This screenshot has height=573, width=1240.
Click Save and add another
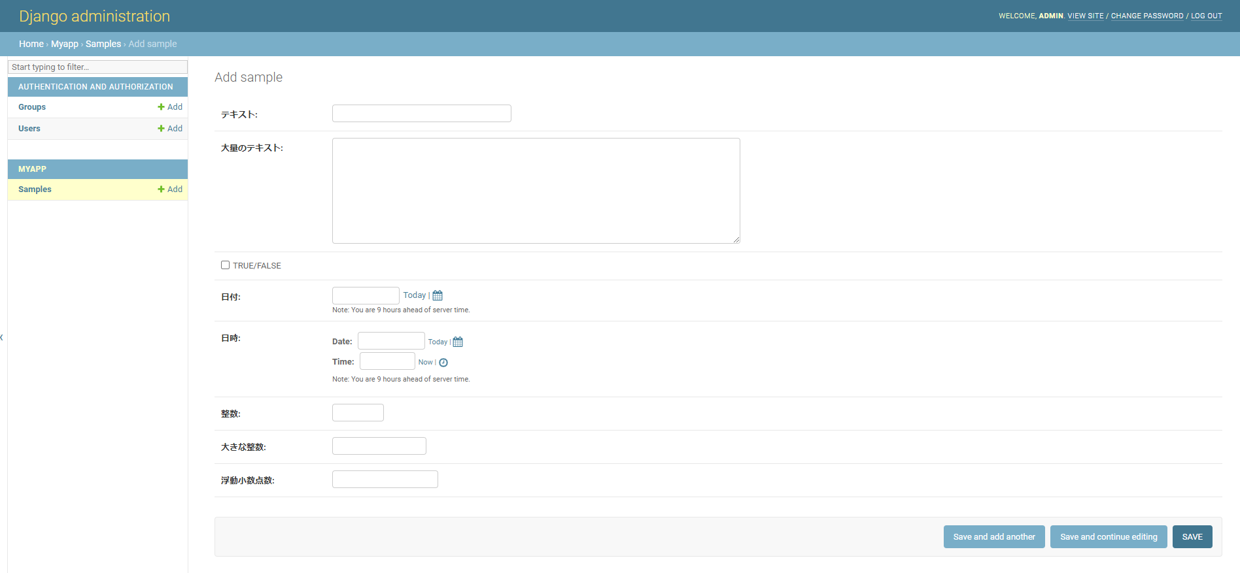click(993, 537)
